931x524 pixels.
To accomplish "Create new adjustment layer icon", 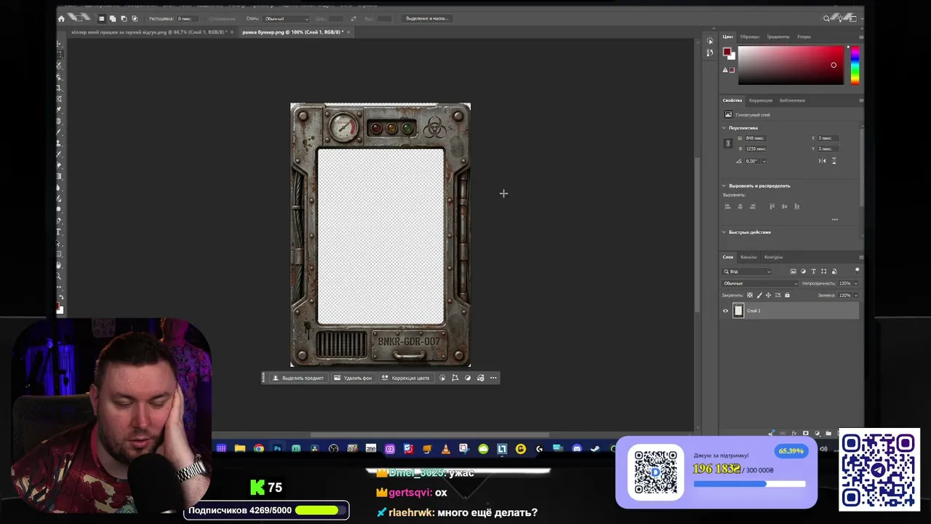I will tap(817, 434).
